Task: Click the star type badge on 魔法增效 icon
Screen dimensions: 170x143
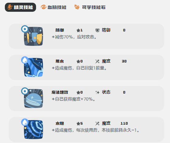Action: click(x=25, y=91)
